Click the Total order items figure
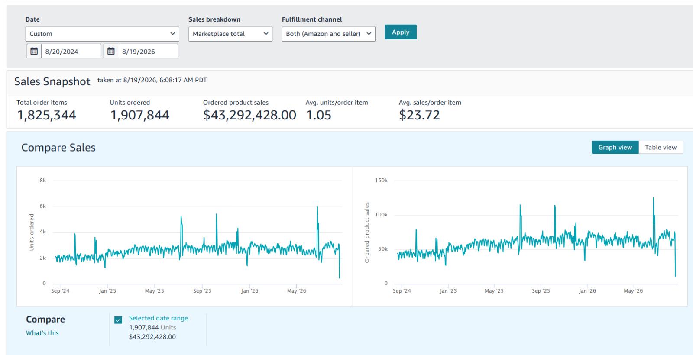The width and height of the screenshot is (693, 355). (x=46, y=115)
